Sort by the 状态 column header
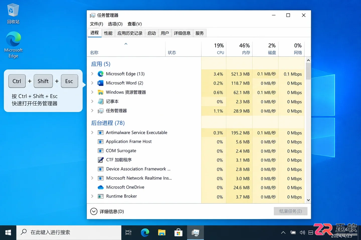361x240 pixels. click(x=183, y=49)
